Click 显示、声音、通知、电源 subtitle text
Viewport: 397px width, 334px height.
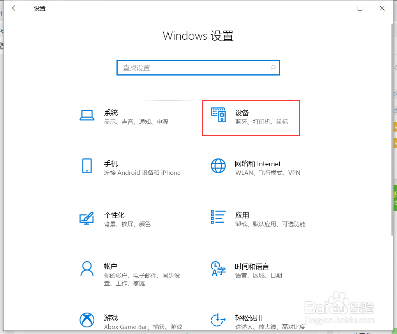(x=136, y=121)
